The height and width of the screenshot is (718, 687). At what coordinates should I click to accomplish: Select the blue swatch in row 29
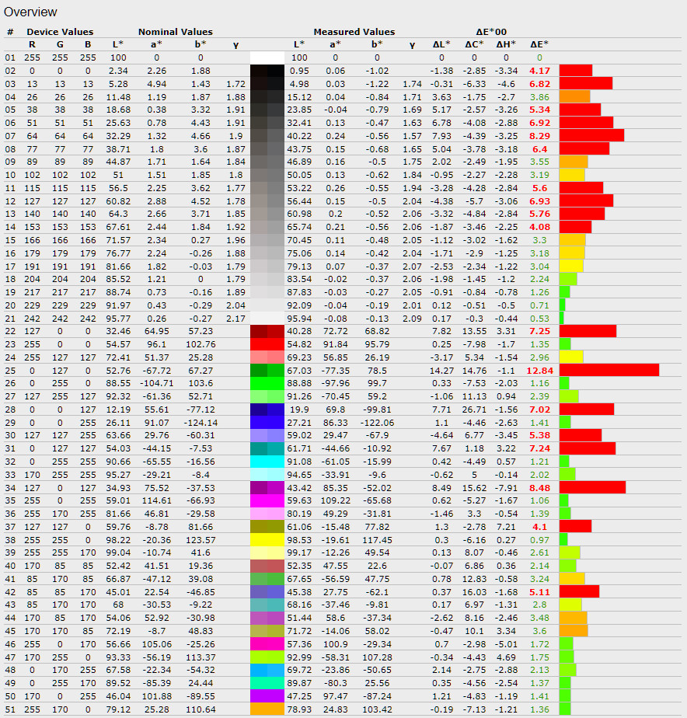pyautogui.click(x=267, y=422)
